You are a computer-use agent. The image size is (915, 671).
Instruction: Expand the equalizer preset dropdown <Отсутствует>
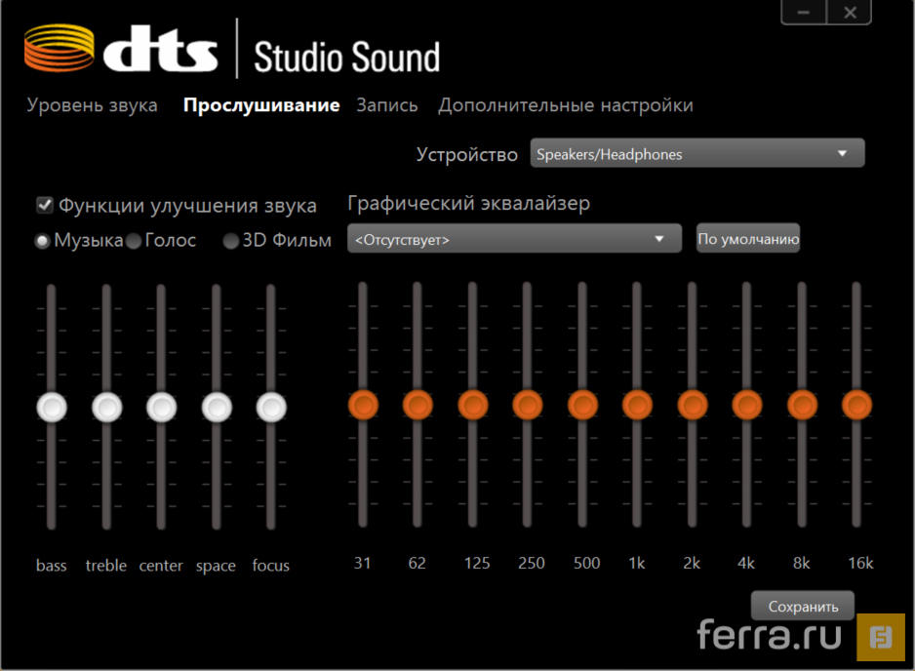point(514,239)
